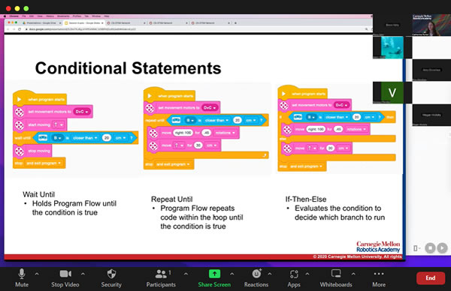
Task: Open the Apps panel
Action: 294,277
